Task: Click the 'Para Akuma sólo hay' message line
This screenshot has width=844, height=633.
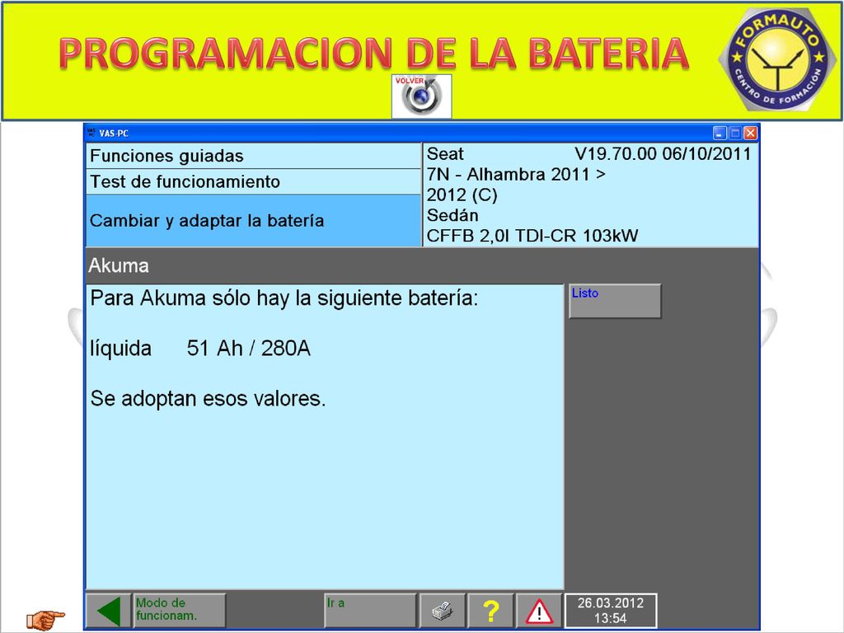Action: pos(284,298)
